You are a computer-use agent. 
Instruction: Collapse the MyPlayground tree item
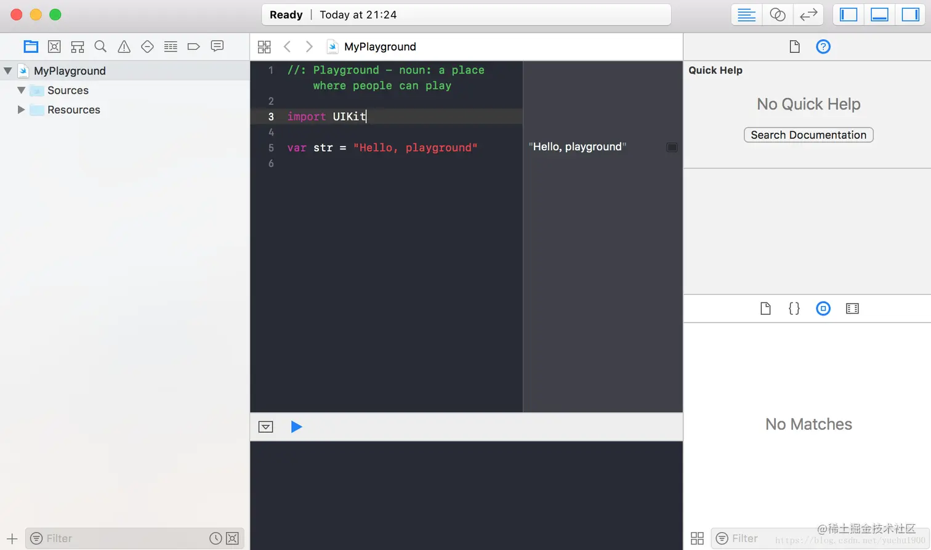pyautogui.click(x=8, y=71)
